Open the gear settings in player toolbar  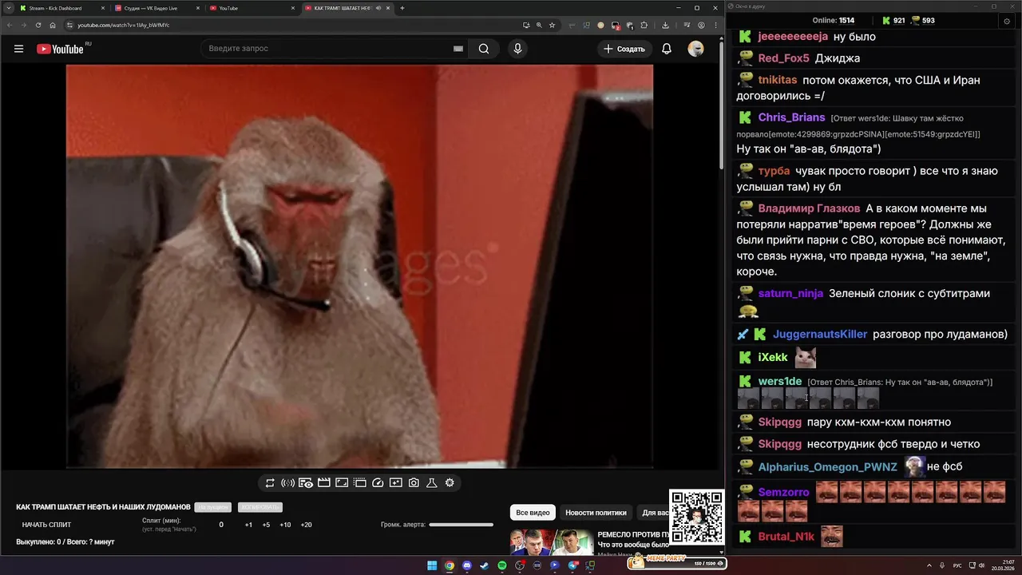click(x=450, y=483)
